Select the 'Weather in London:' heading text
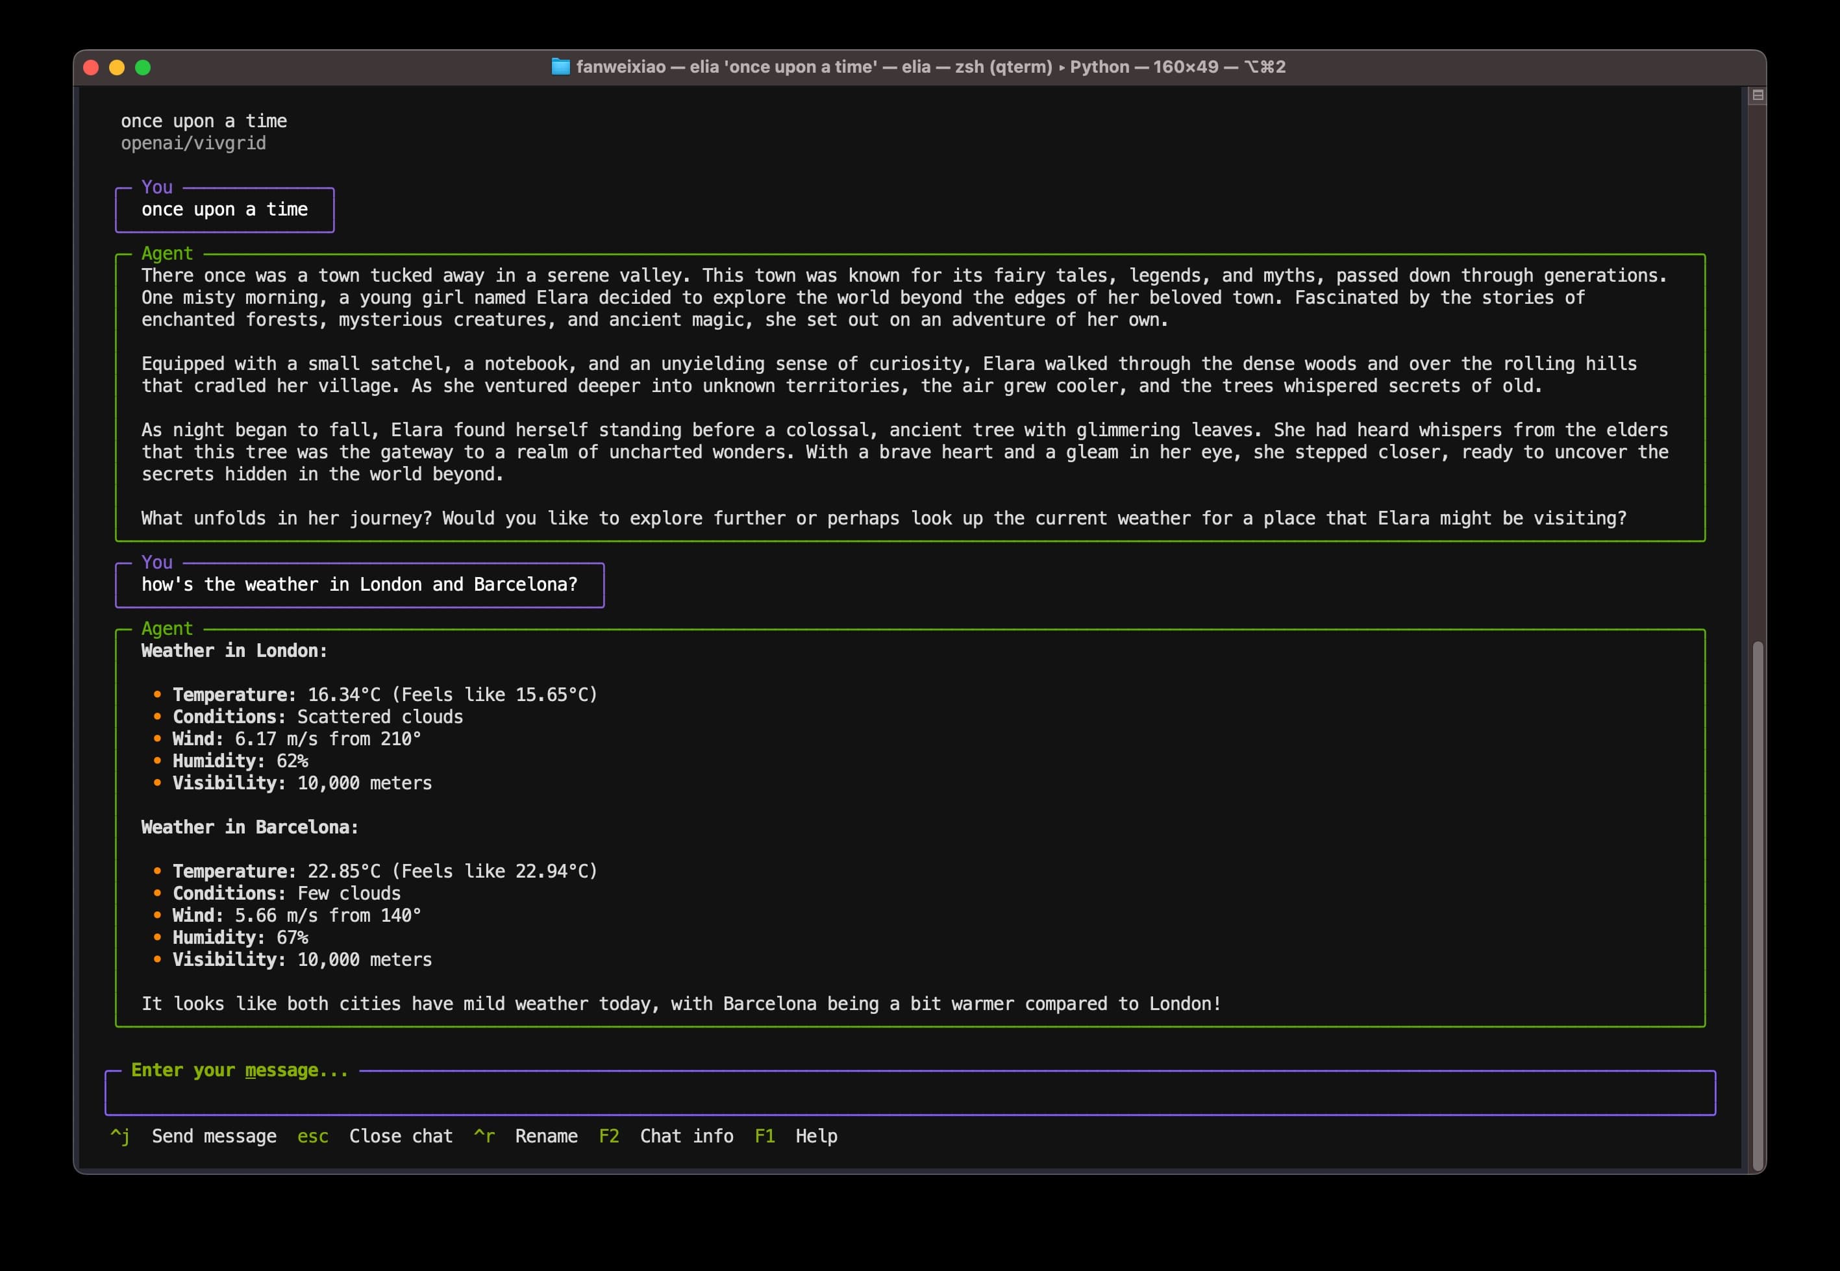This screenshot has width=1840, height=1271. (234, 650)
